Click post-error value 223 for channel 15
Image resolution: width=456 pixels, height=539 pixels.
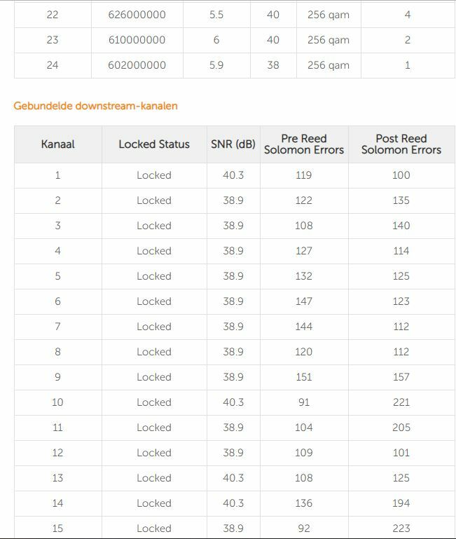401,528
